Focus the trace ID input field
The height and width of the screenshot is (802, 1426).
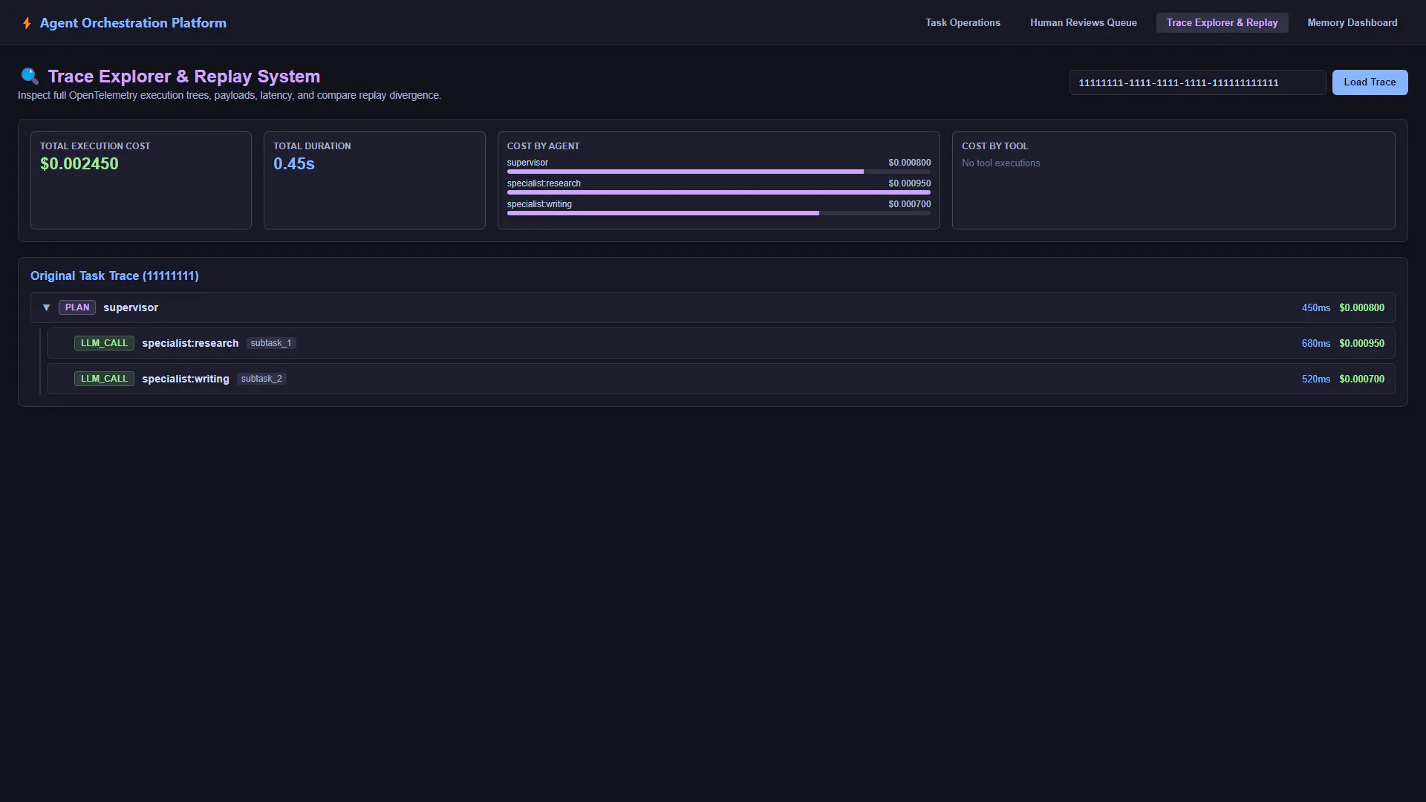(x=1197, y=82)
